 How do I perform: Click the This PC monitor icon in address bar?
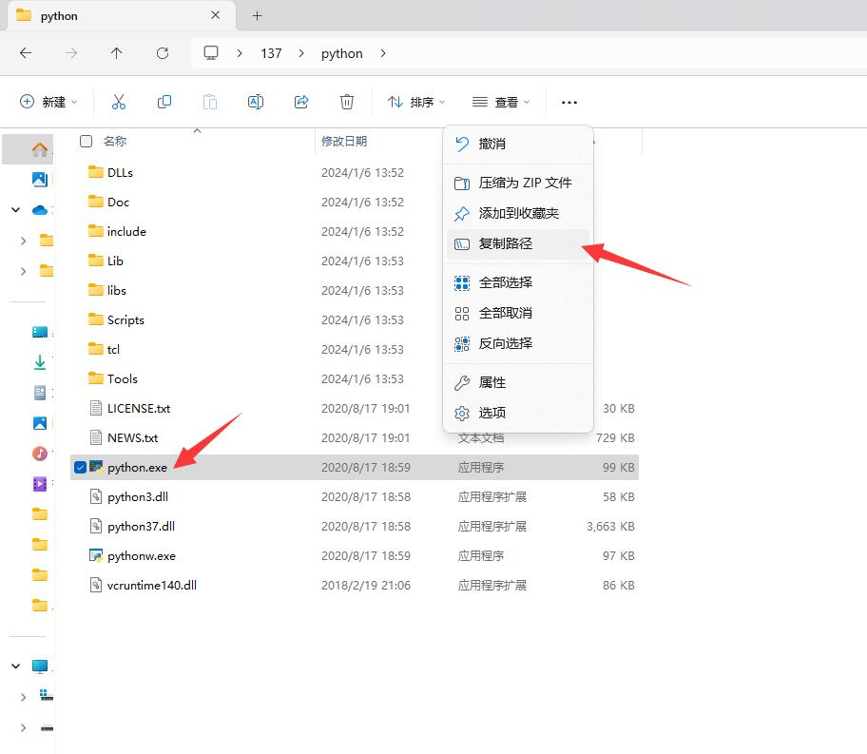click(211, 53)
